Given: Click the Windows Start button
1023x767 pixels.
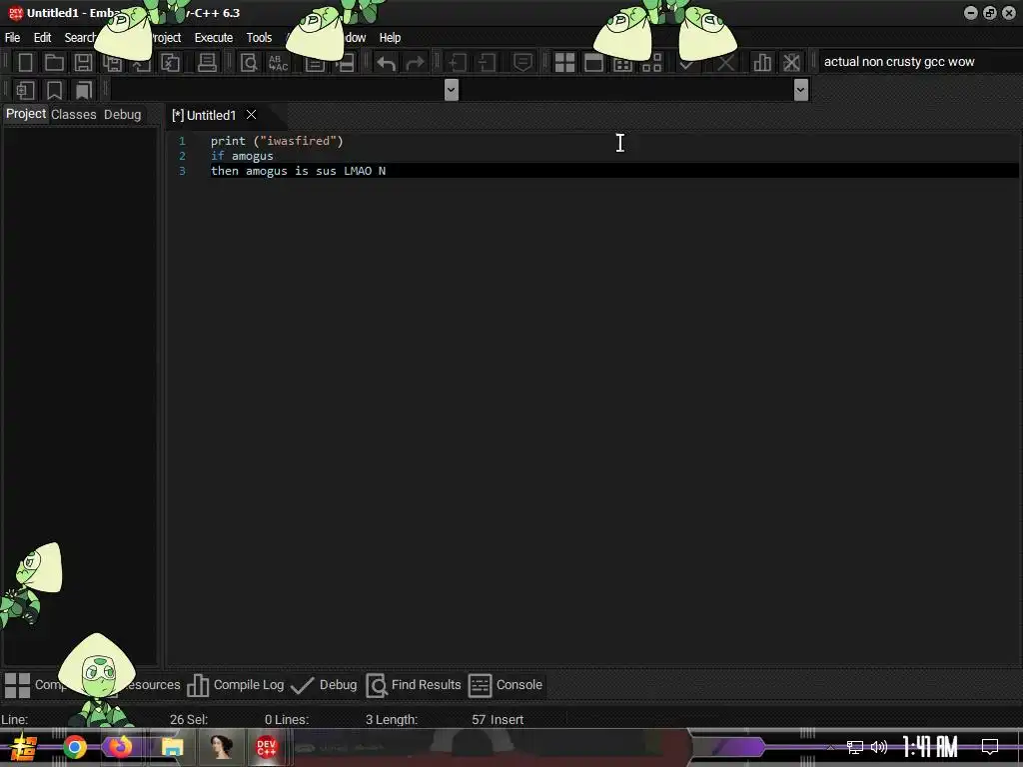Looking at the screenshot, I should [x=23, y=747].
